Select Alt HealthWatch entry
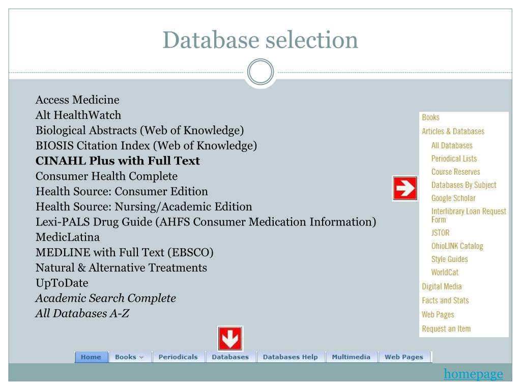Viewport: 521px width, 390px height. 78,115
